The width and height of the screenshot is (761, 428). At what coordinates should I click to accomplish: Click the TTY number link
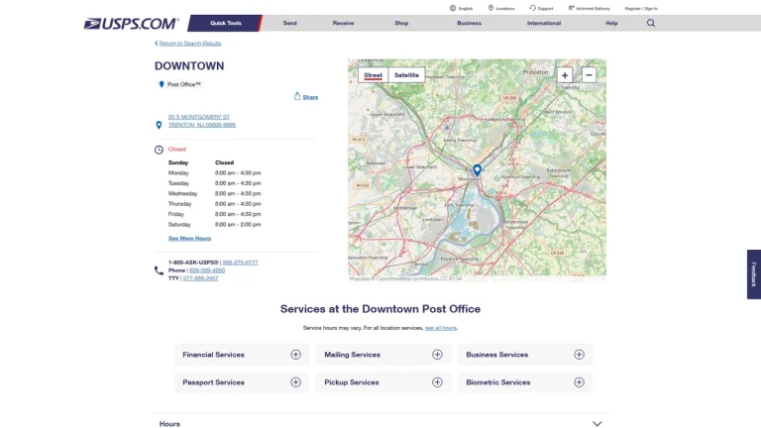(x=200, y=278)
